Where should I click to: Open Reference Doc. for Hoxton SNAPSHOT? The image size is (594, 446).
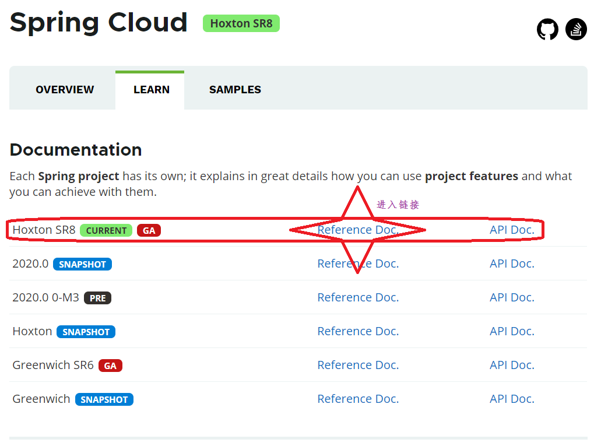[x=358, y=331]
